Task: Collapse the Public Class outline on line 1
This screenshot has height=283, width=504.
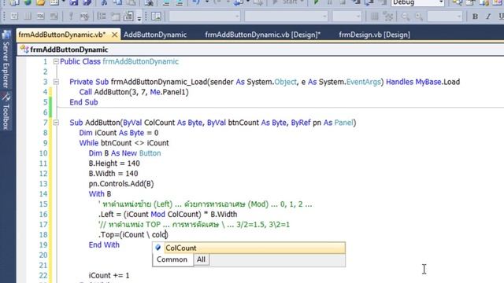Action: (x=56, y=61)
